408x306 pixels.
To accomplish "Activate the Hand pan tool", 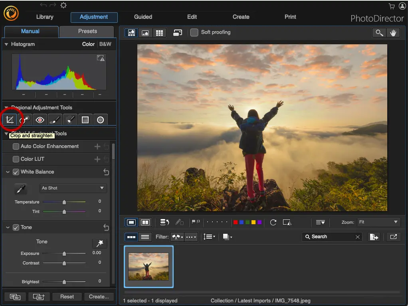I will [x=394, y=33].
